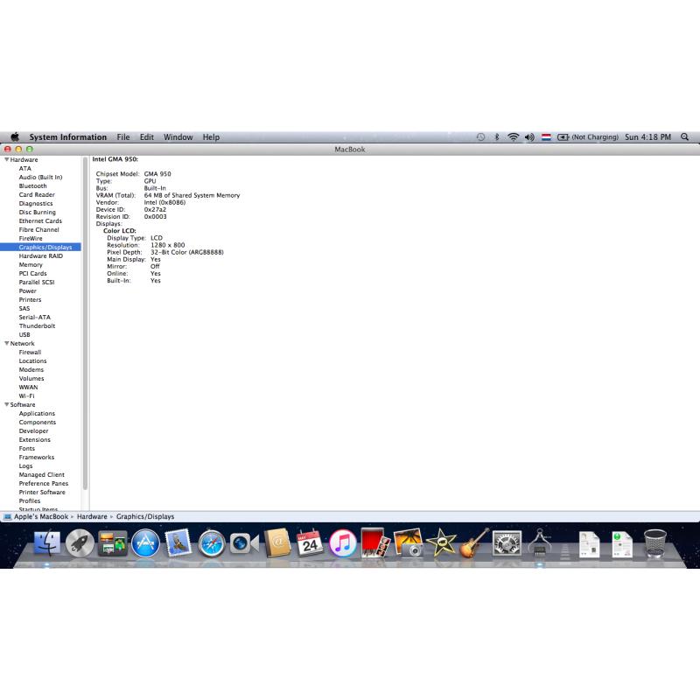Screen dimensions: 700x700
Task: Click Apple's MacBook in path bar
Action: tap(41, 516)
